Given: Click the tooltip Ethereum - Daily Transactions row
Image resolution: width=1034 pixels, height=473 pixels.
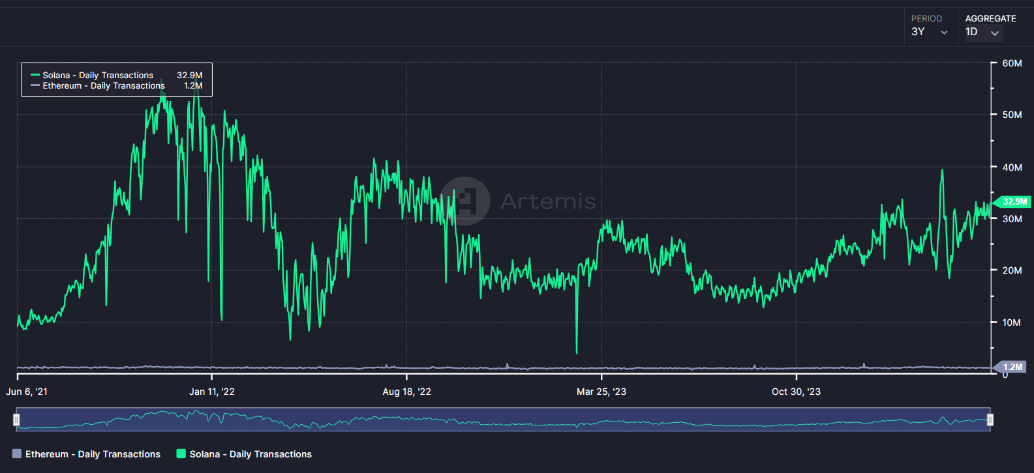Looking at the screenshot, I should (117, 85).
